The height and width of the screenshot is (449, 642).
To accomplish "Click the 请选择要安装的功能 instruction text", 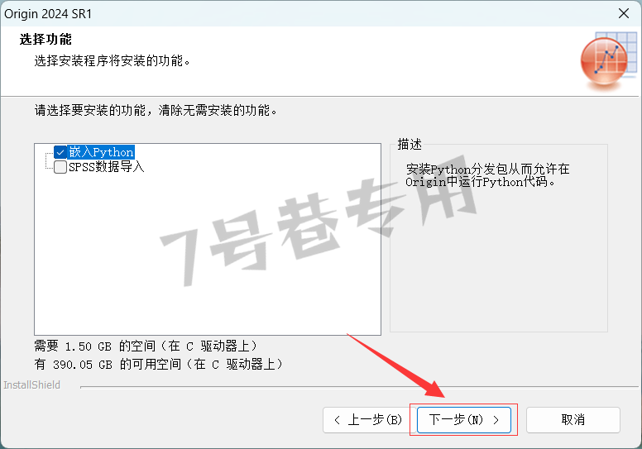I will 156,110.
